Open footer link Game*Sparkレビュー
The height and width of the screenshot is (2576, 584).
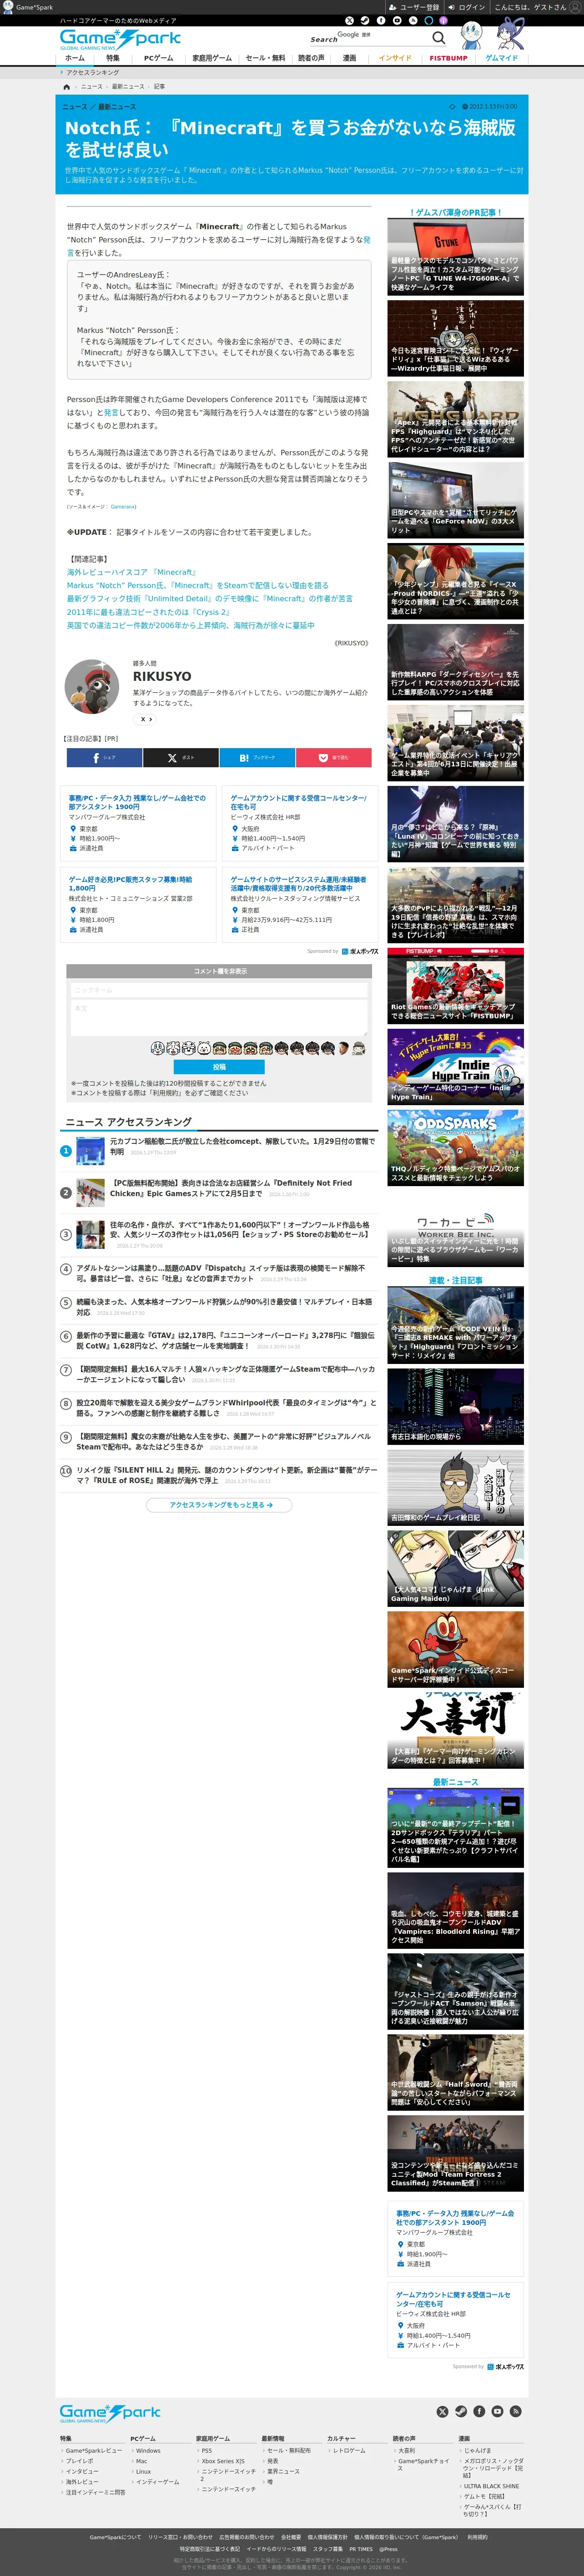pos(94,2450)
